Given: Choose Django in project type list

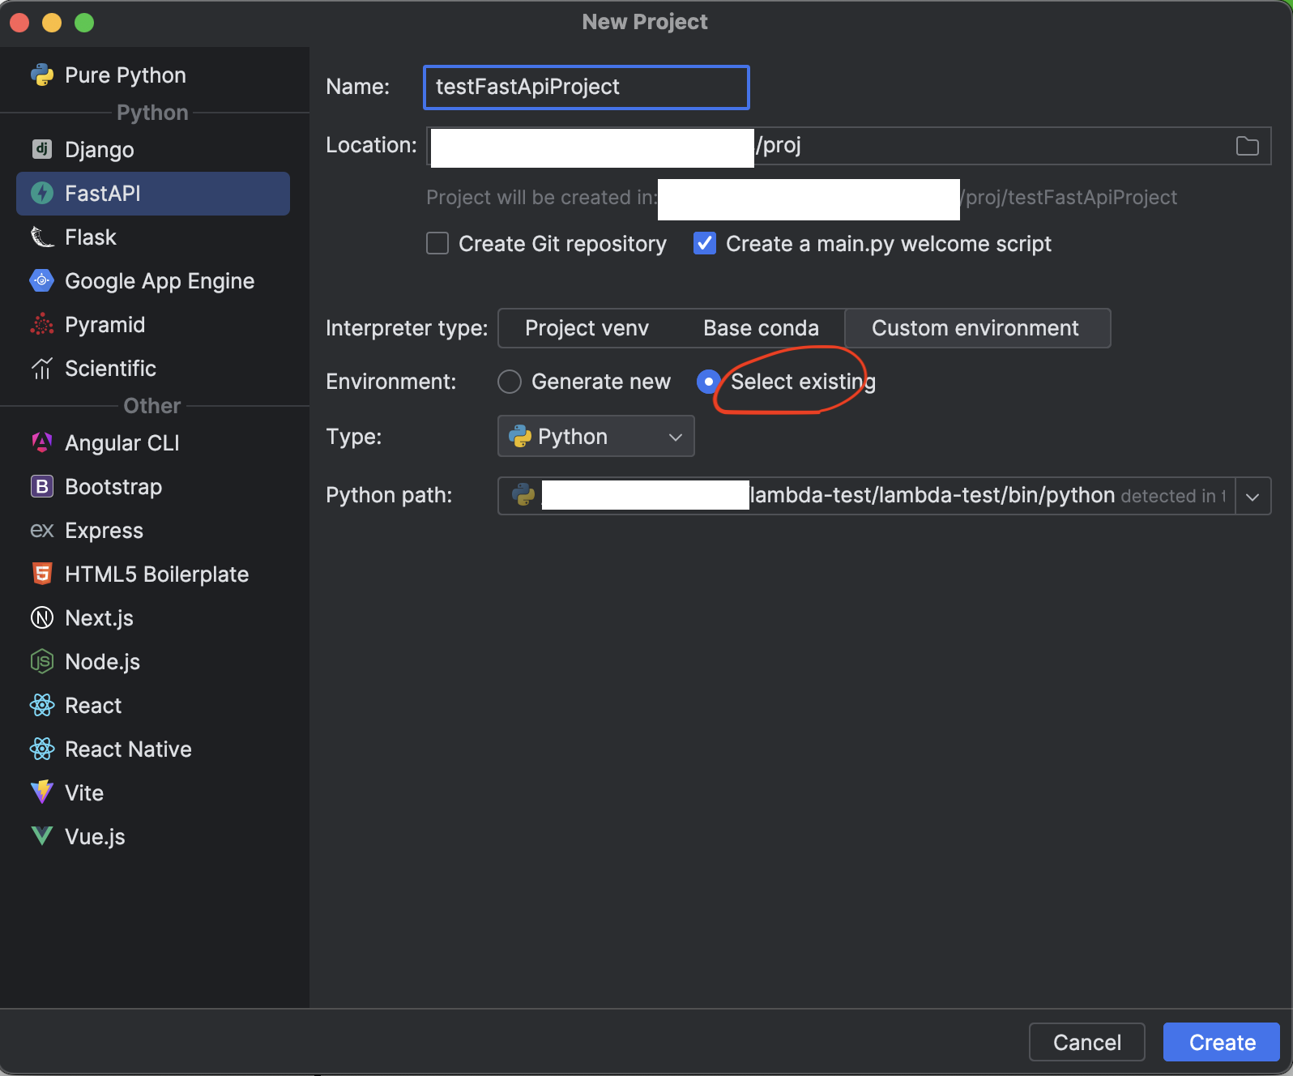Looking at the screenshot, I should 153,150.
